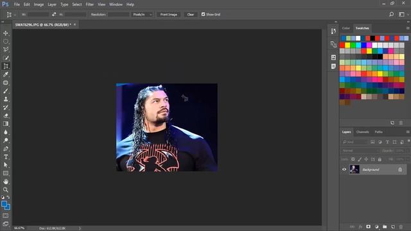The height and width of the screenshot is (231, 411).
Task: Toggle Quick Mask mode
Action: [x=6, y=216]
